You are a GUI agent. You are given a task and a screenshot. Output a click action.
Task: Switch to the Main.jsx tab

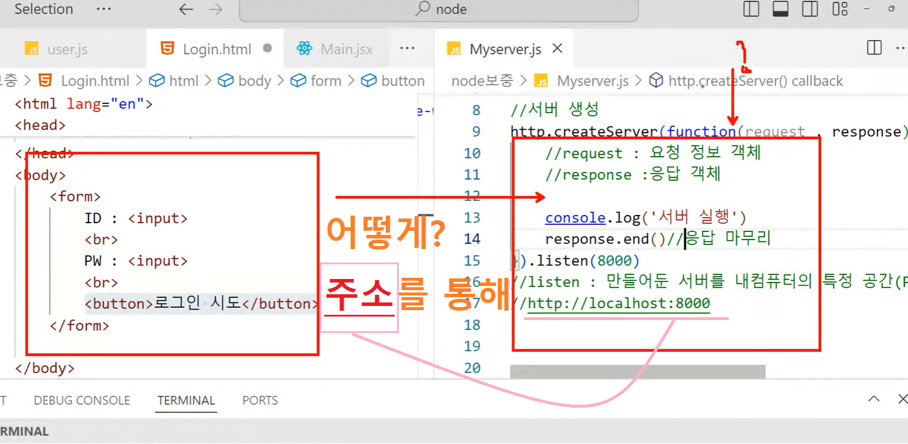click(x=335, y=49)
